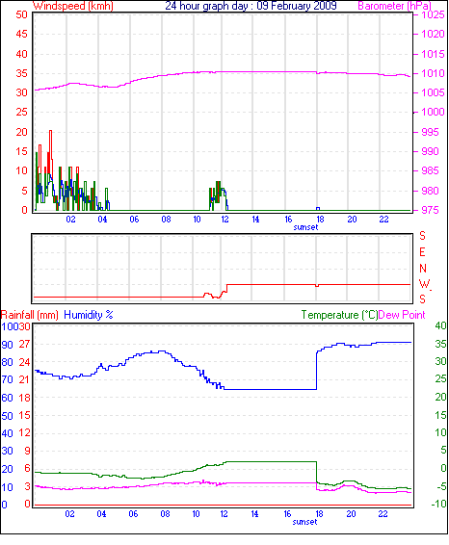Click the Rainfall (mm) legend label
The width and height of the screenshot is (449, 545).
pyautogui.click(x=30, y=315)
